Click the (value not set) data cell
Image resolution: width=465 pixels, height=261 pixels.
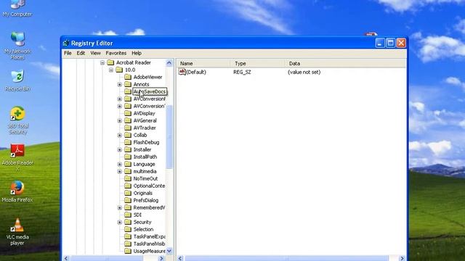coord(304,72)
